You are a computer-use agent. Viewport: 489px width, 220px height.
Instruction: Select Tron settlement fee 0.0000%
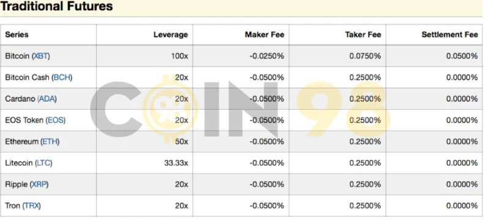(462, 206)
